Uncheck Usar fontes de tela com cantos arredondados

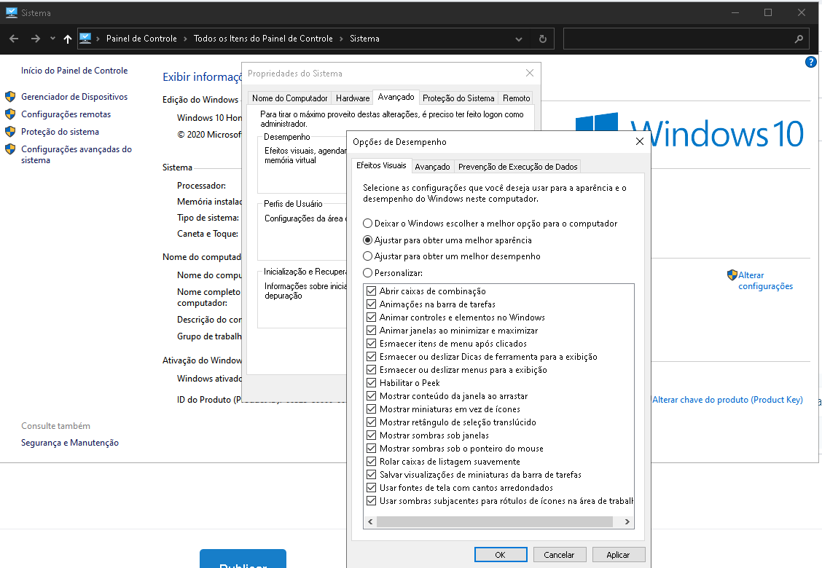point(371,487)
